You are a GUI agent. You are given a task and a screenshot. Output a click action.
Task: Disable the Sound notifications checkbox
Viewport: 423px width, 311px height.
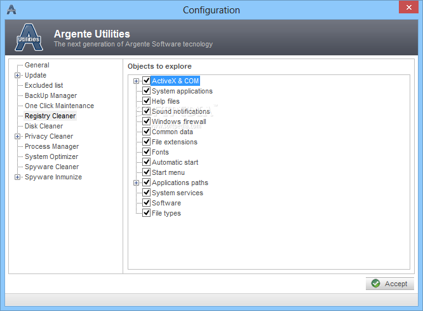click(x=147, y=111)
